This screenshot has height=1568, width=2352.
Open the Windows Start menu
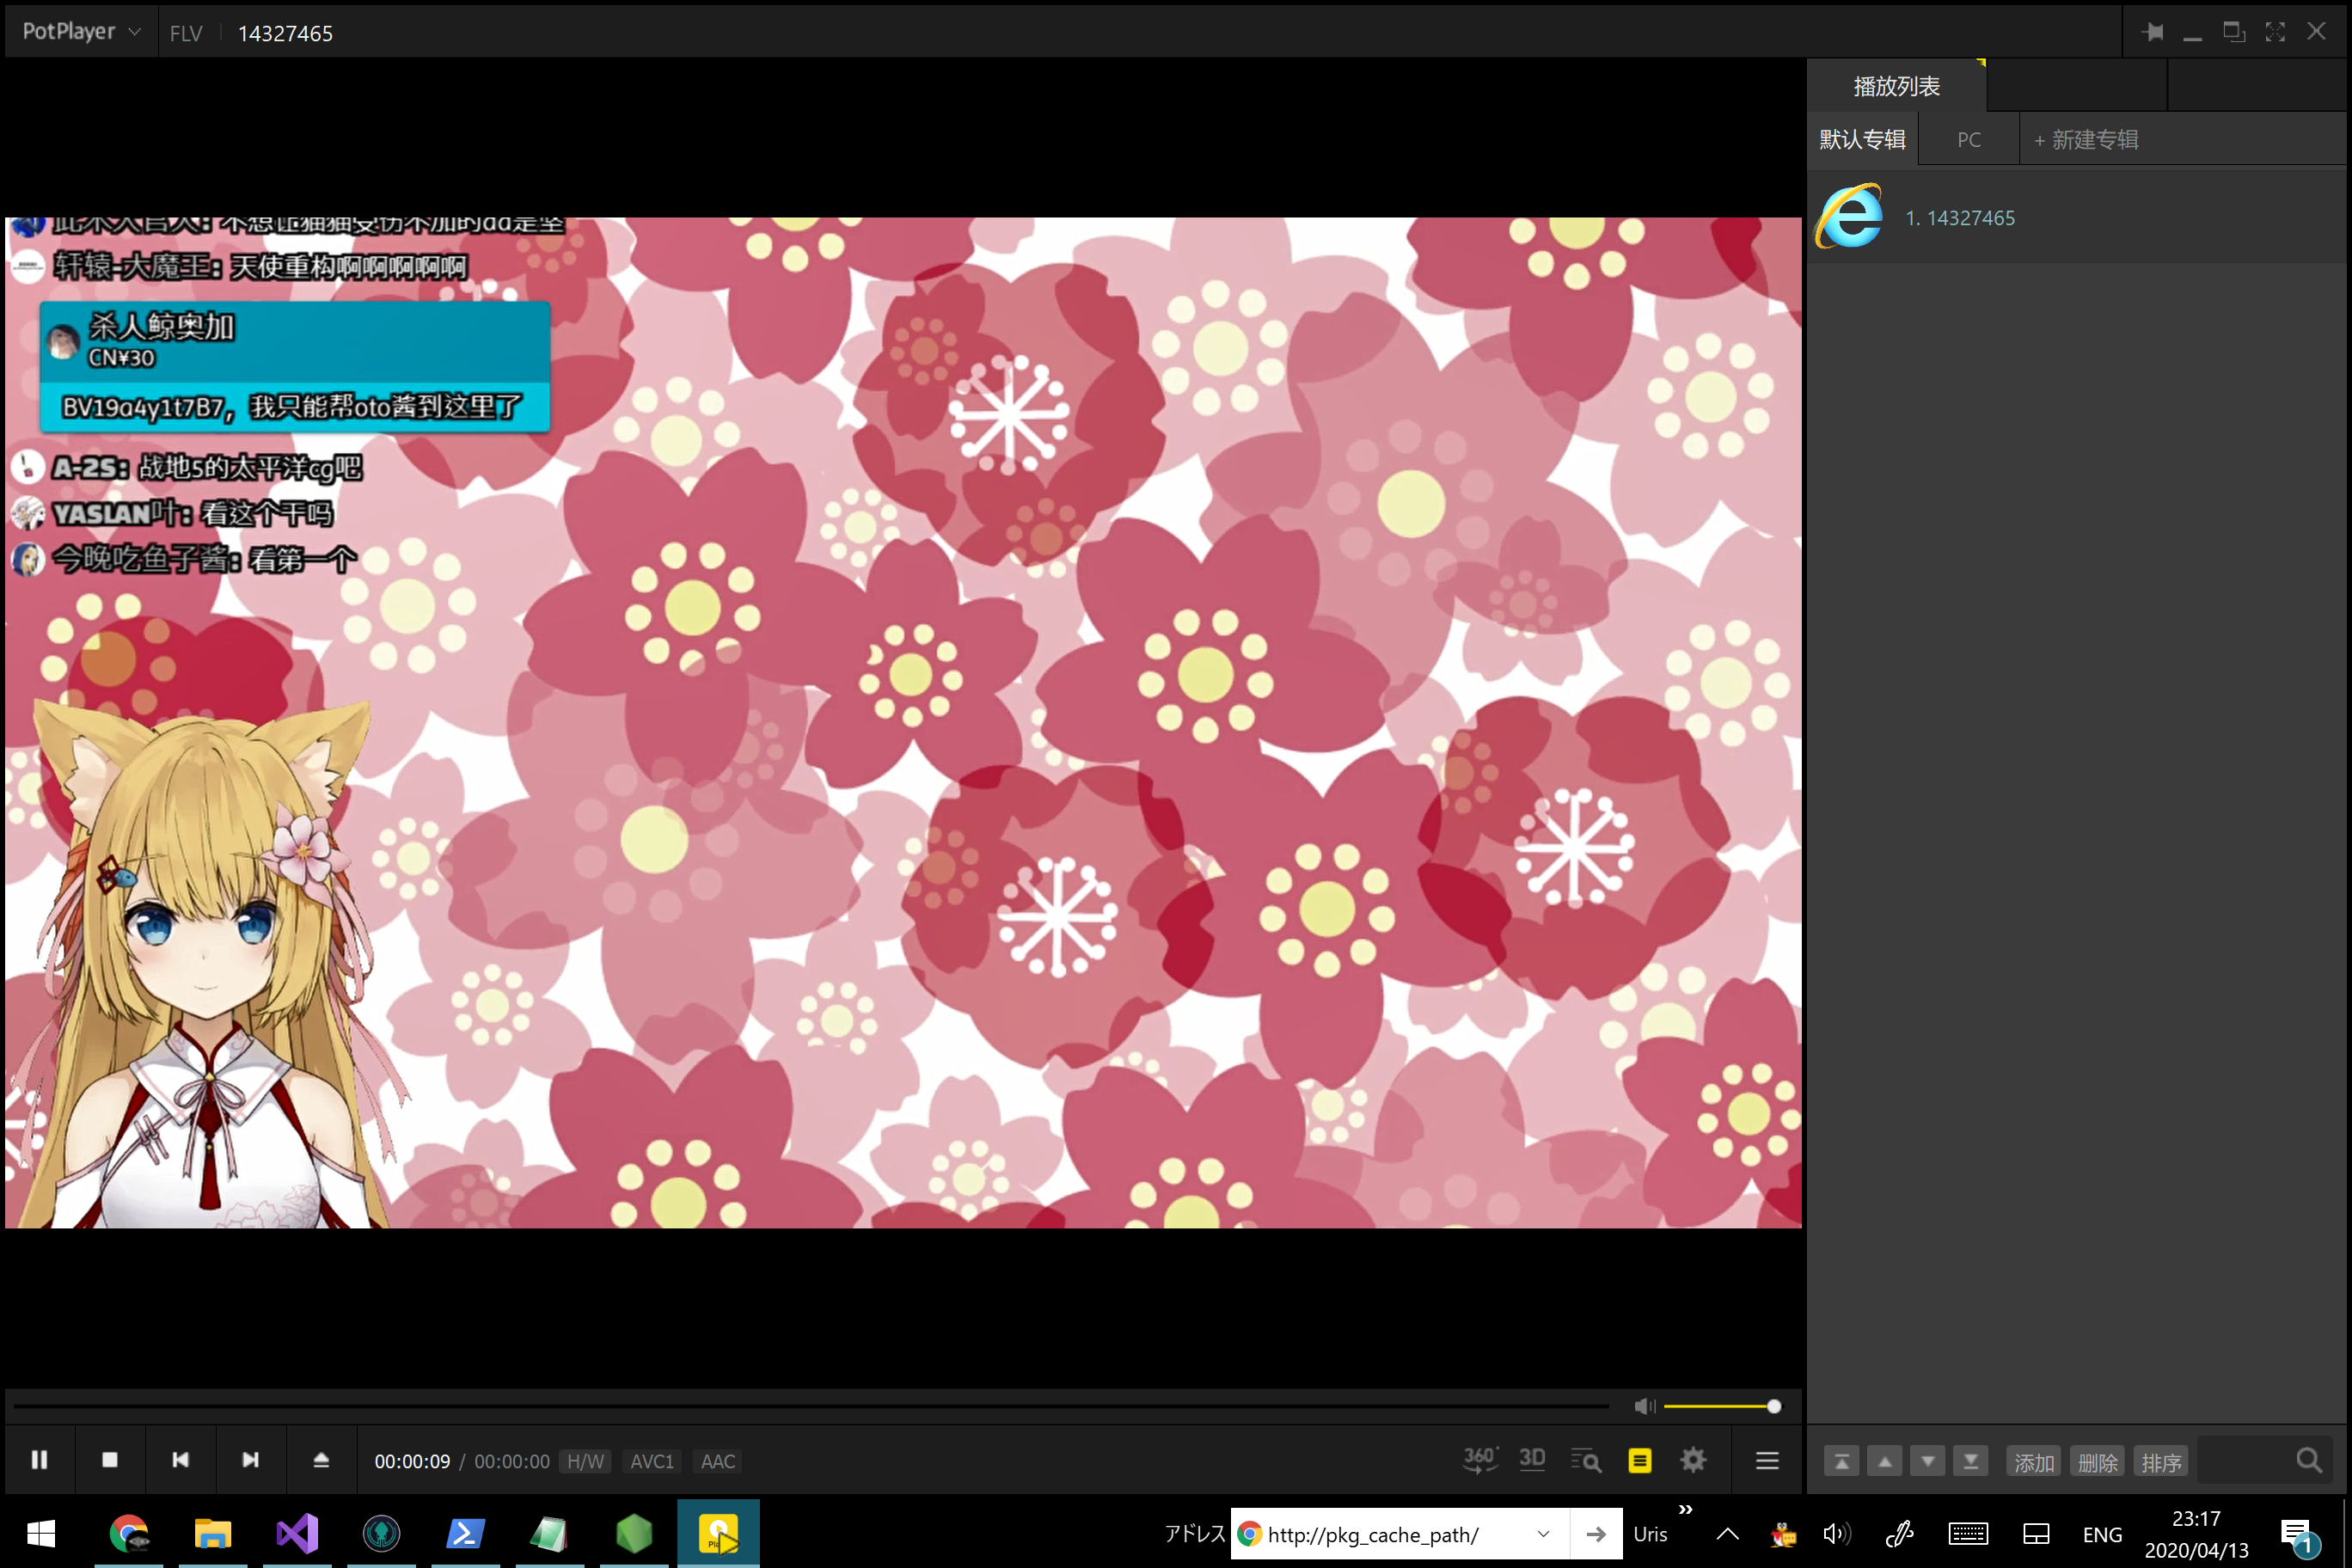(41, 1532)
